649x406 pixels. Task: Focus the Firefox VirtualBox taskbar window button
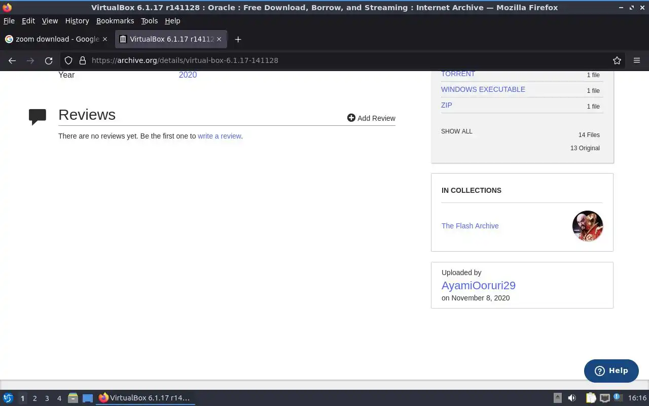[x=145, y=398]
